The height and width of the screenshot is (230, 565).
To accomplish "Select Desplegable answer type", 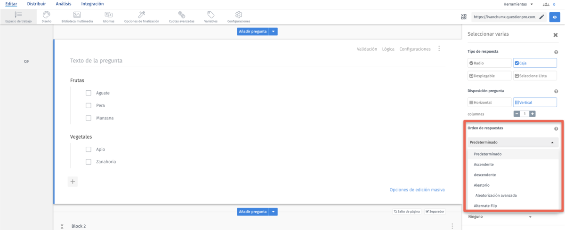I will [x=489, y=76].
